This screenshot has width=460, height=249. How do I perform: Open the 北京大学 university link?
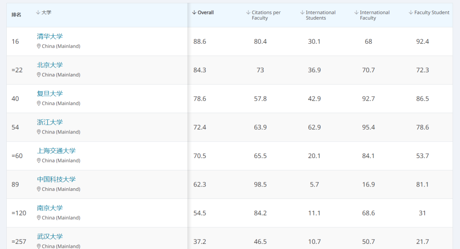click(x=50, y=65)
